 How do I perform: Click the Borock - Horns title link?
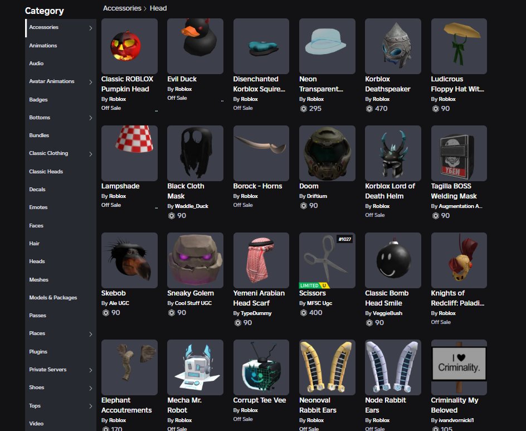coord(257,186)
